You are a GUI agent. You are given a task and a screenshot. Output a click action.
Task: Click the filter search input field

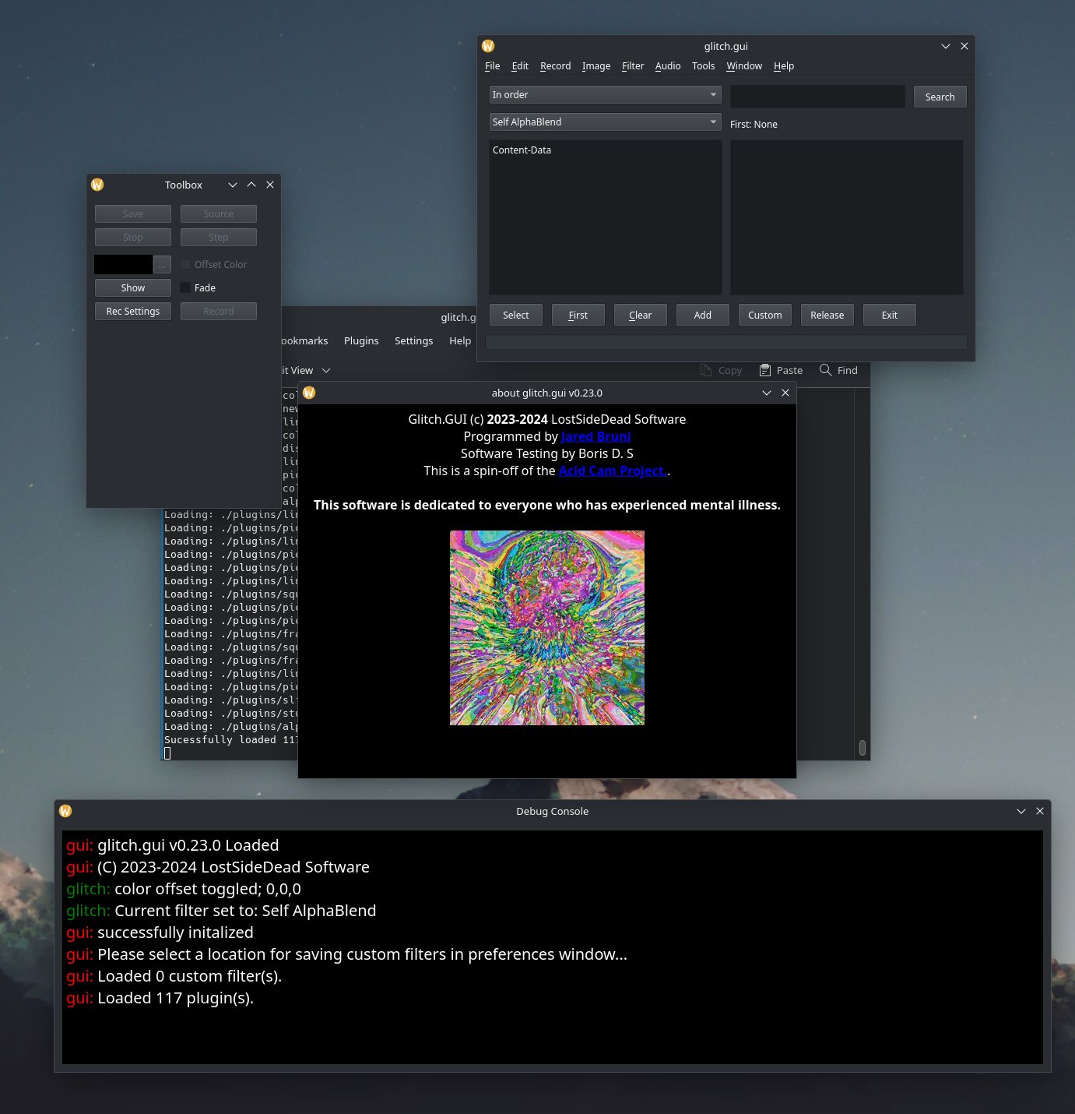[817, 97]
